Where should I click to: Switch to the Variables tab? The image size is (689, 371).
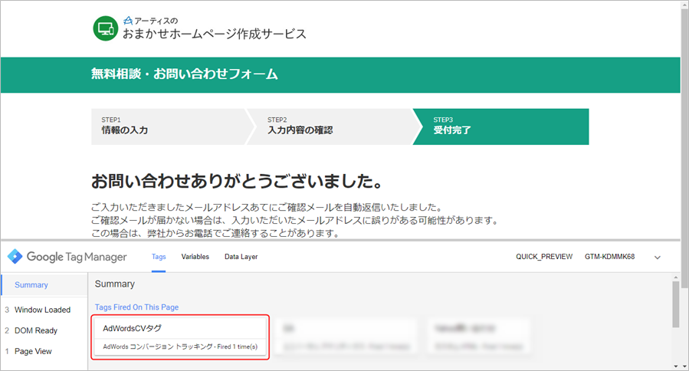[195, 257]
